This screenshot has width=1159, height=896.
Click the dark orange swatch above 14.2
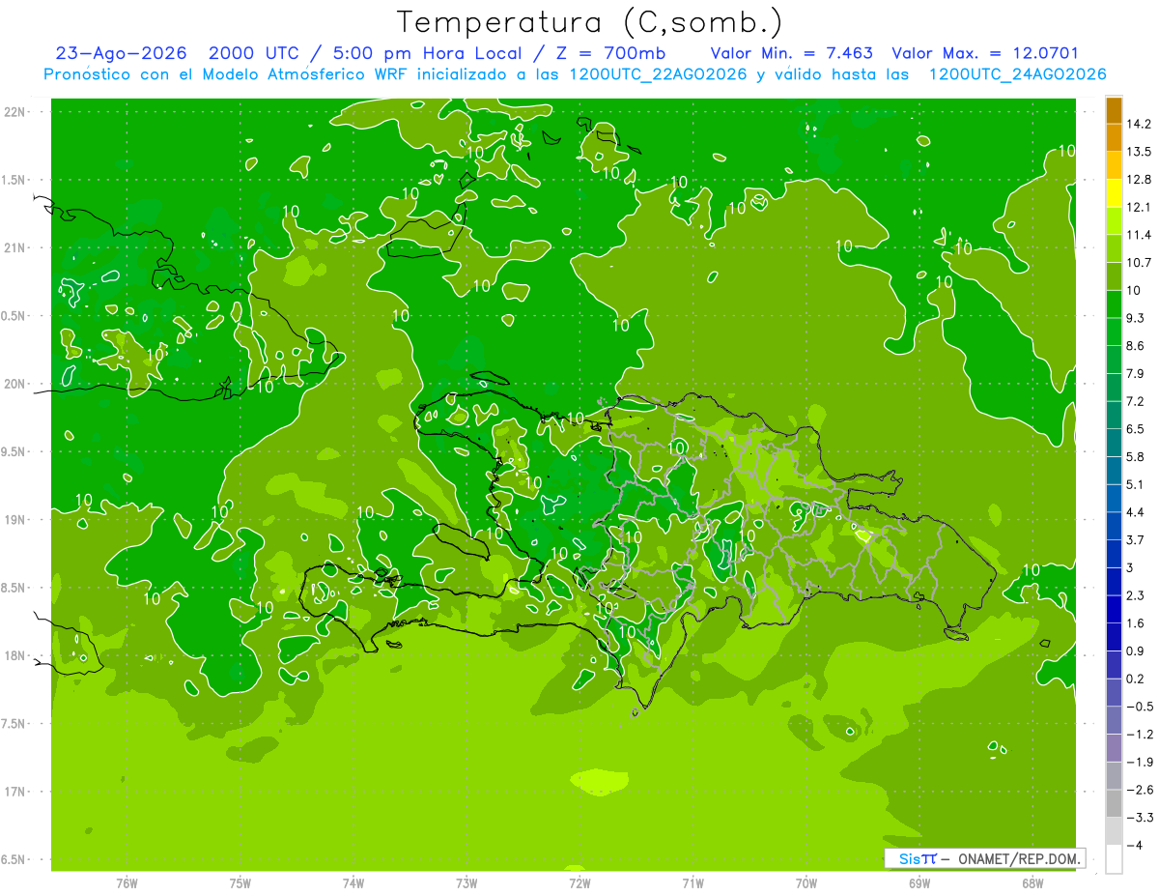1114,111
